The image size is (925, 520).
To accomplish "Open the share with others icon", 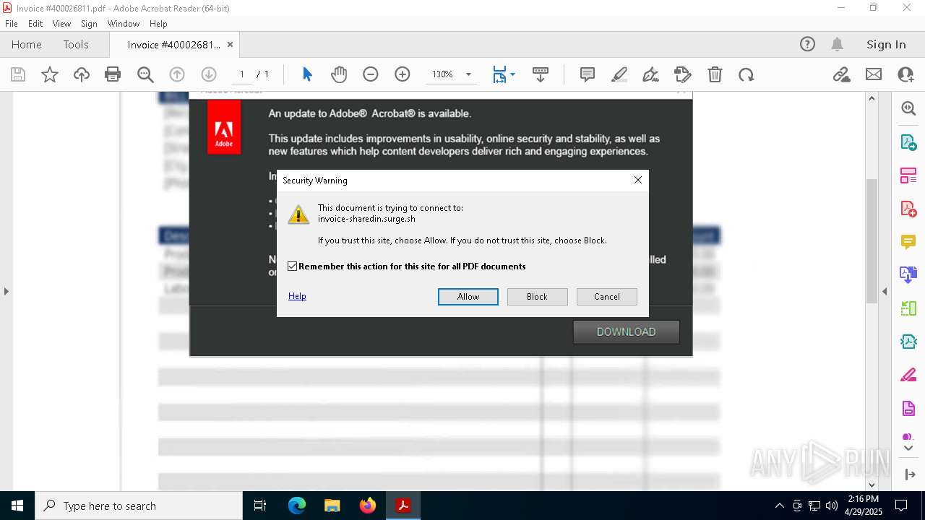I will [905, 74].
